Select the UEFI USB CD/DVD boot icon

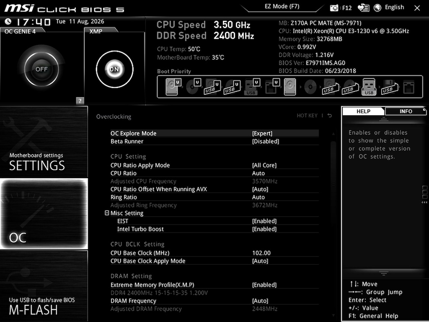click(232, 87)
